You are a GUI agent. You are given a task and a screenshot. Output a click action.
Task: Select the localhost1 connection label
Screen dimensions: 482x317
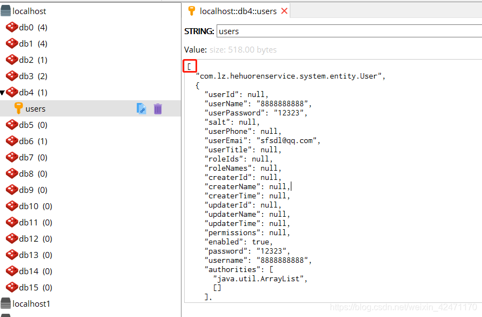31,304
